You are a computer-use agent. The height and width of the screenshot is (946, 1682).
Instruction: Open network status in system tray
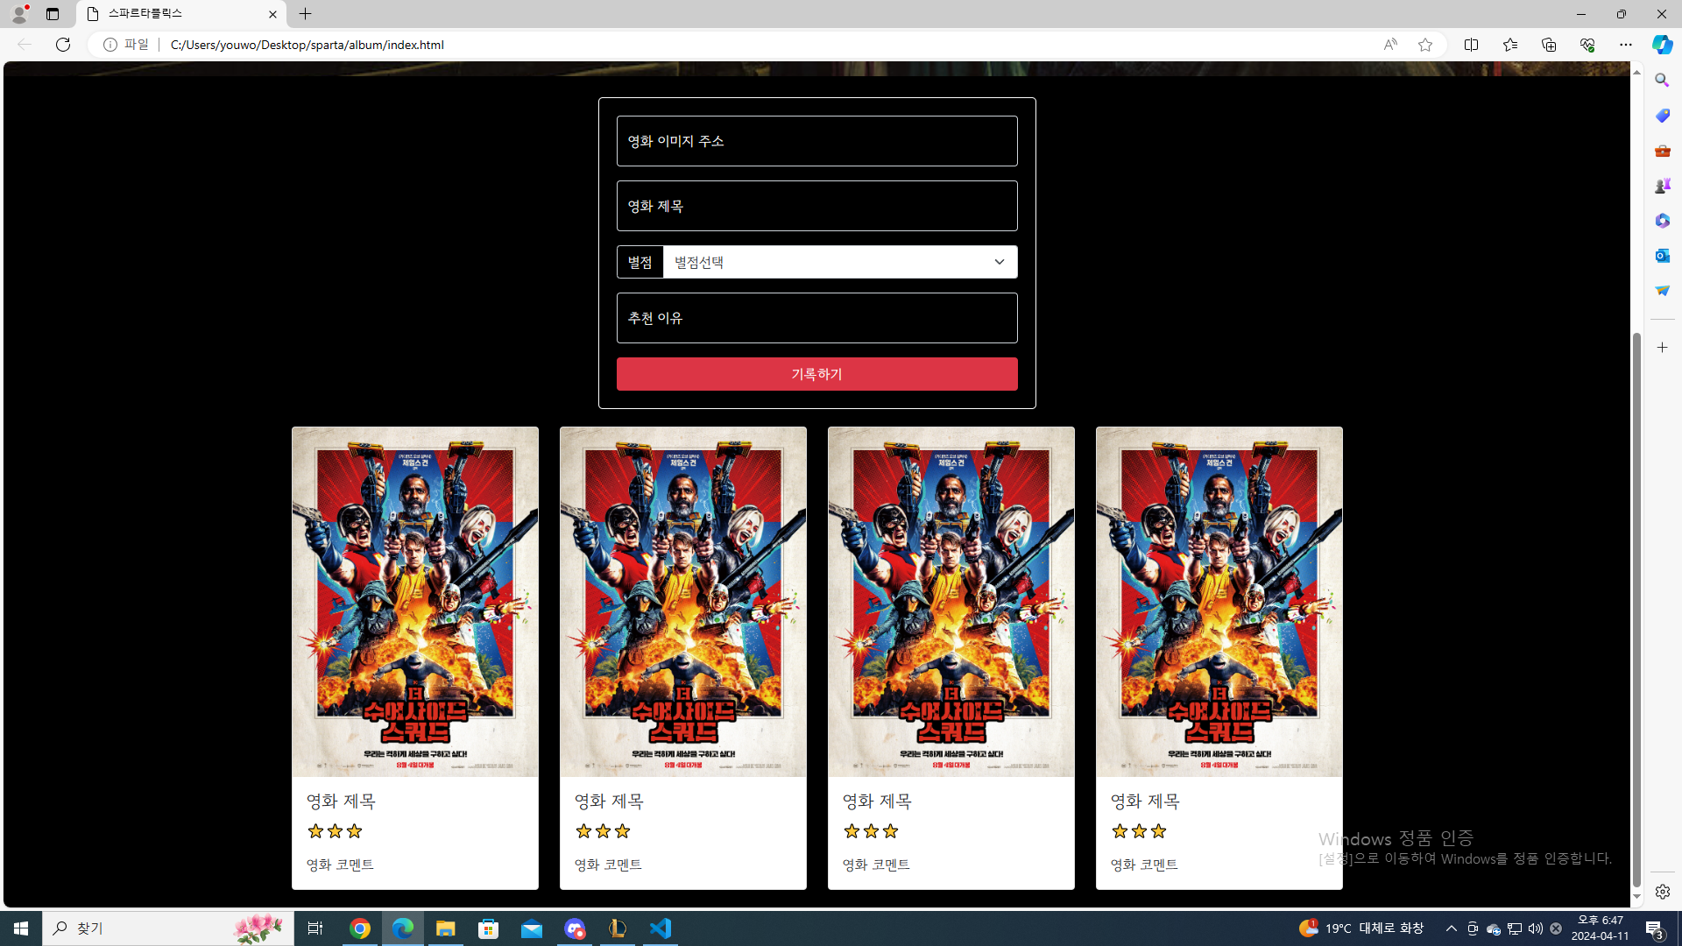[x=1514, y=928]
